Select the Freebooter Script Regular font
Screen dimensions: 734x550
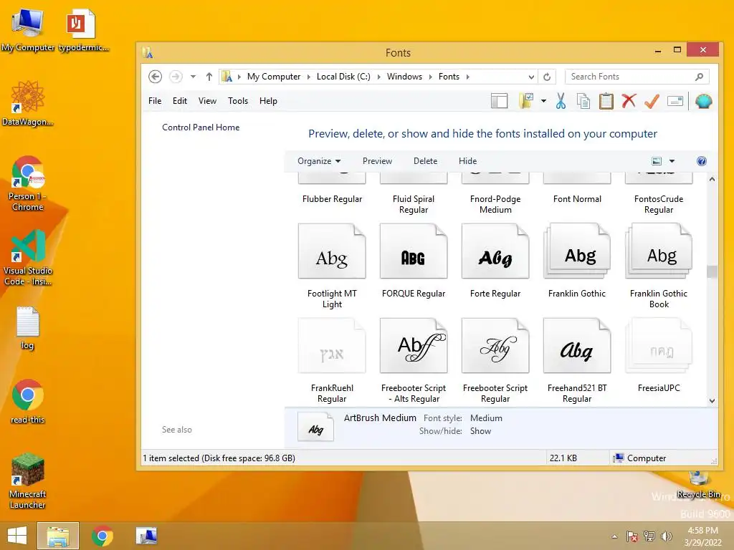(495, 361)
